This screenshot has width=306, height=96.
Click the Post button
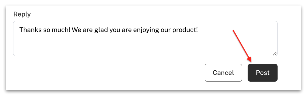coord(262,73)
